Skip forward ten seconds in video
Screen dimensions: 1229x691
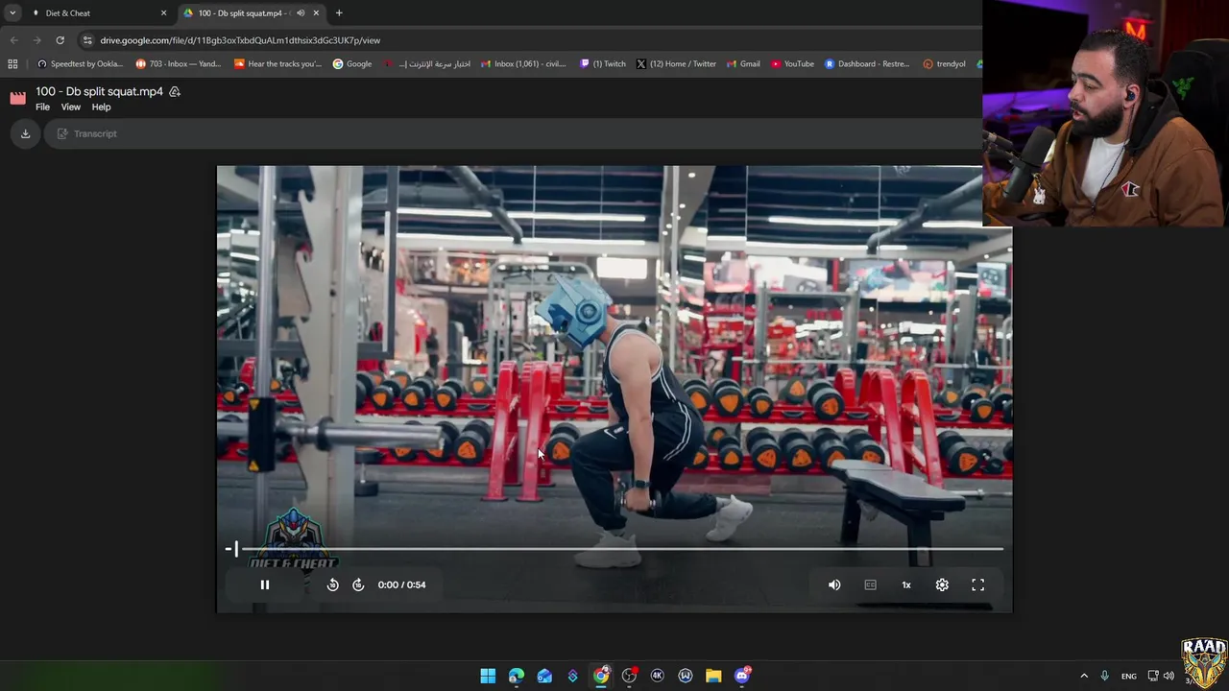tap(358, 584)
